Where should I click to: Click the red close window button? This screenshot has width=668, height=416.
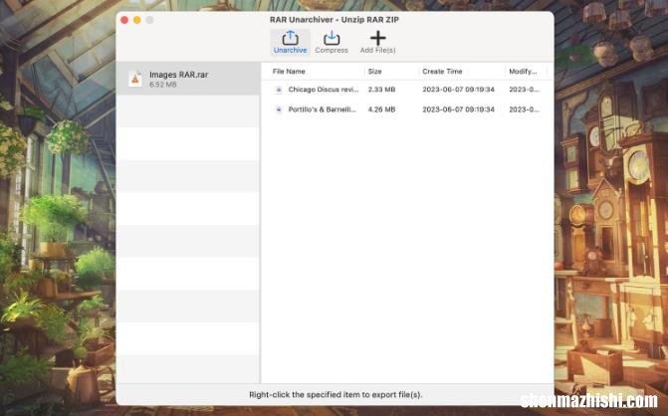(x=124, y=20)
